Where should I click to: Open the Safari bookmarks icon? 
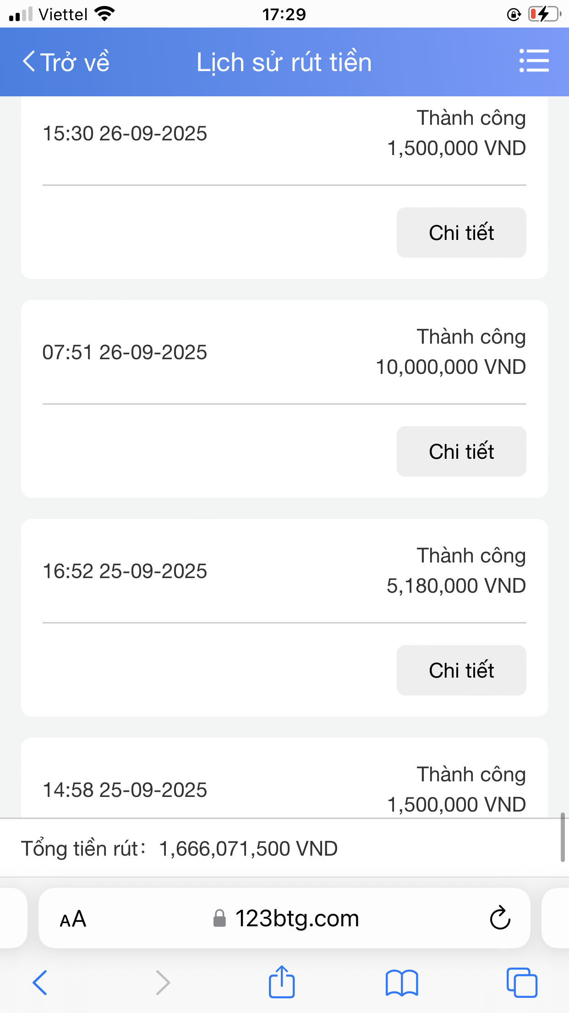coord(402,983)
